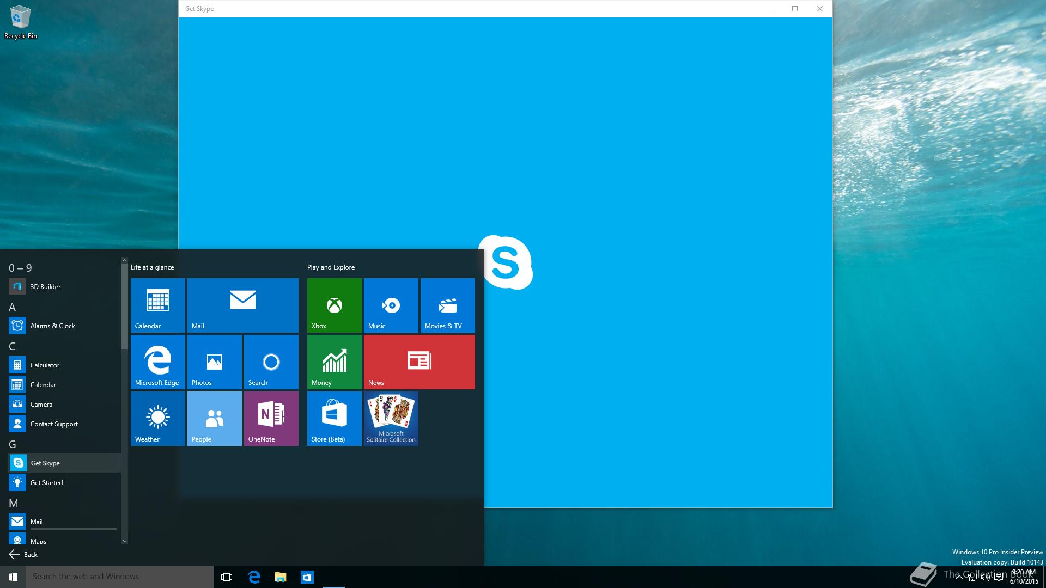The height and width of the screenshot is (588, 1046).
Task: Select Get Skype in the apps list
Action: 64,463
